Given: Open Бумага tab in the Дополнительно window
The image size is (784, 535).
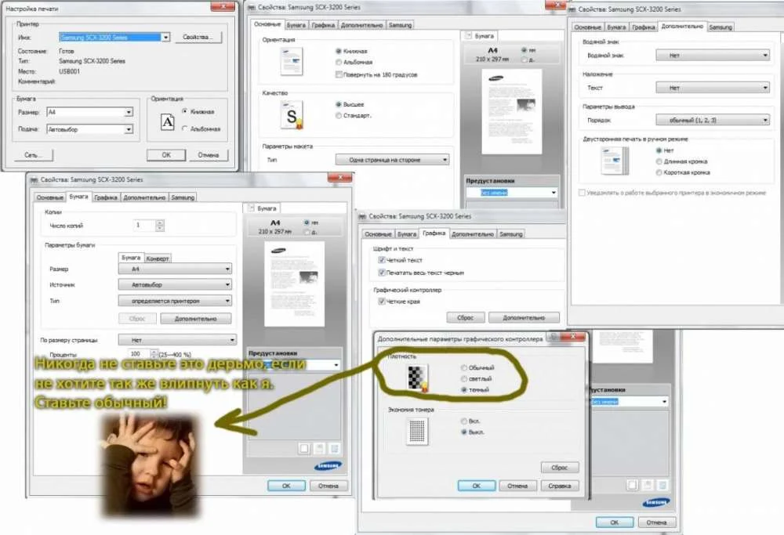Looking at the screenshot, I should click(x=616, y=27).
